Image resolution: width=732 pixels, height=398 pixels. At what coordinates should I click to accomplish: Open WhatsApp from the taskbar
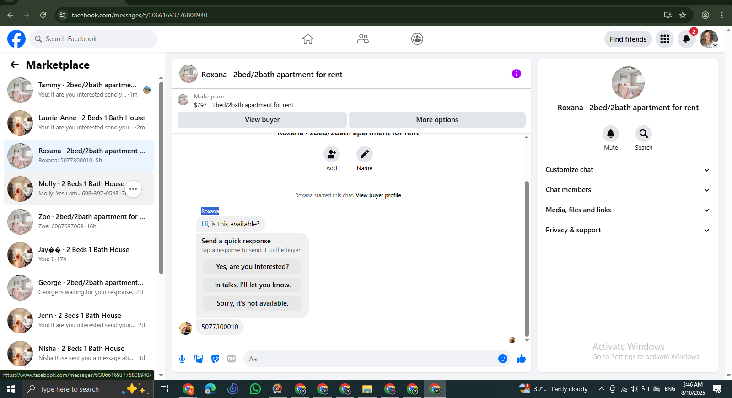[x=255, y=389]
